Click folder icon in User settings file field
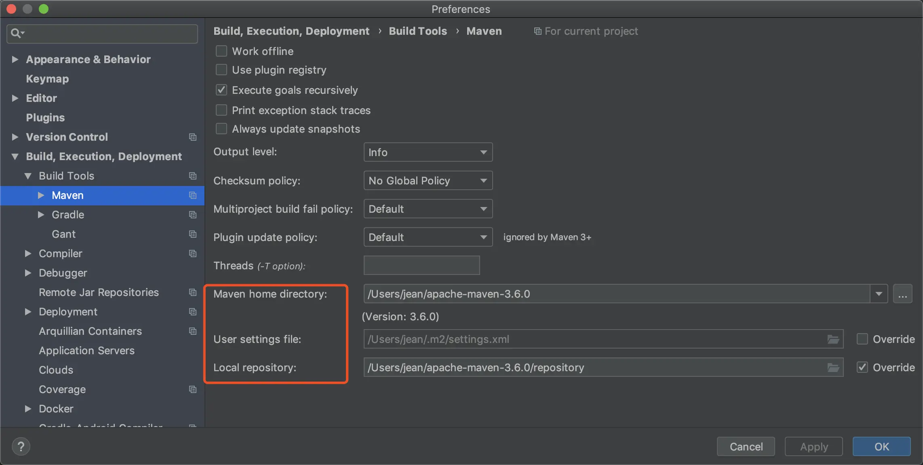923x465 pixels. [833, 339]
